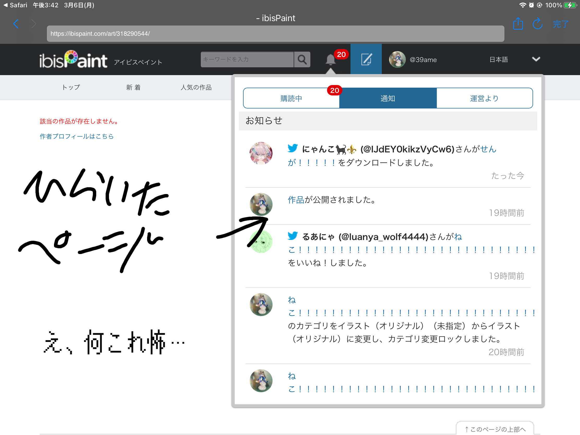Reload the page with refresh icon

coord(537,24)
